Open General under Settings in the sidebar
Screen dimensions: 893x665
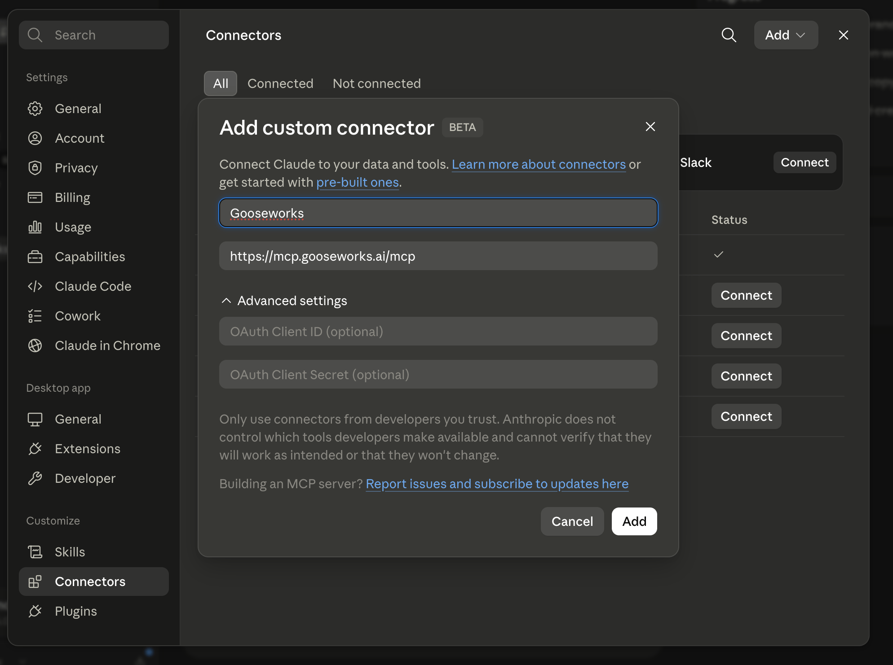click(x=93, y=109)
